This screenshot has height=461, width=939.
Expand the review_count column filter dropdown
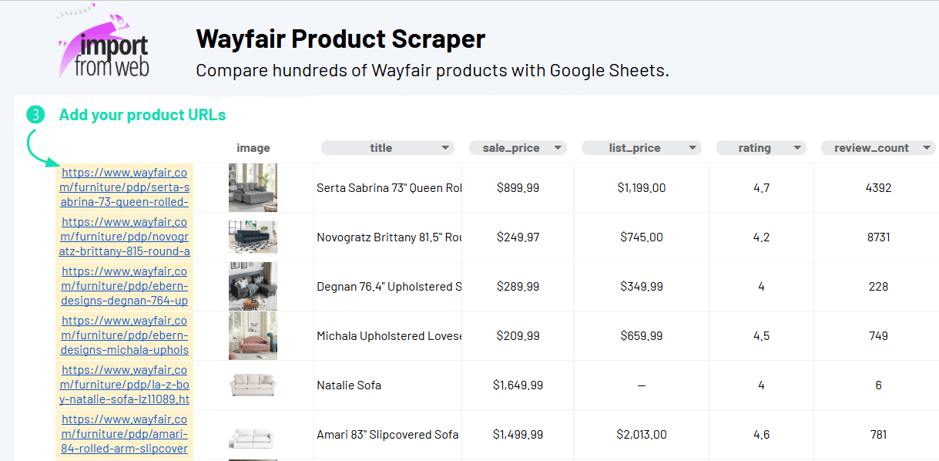[x=927, y=148]
